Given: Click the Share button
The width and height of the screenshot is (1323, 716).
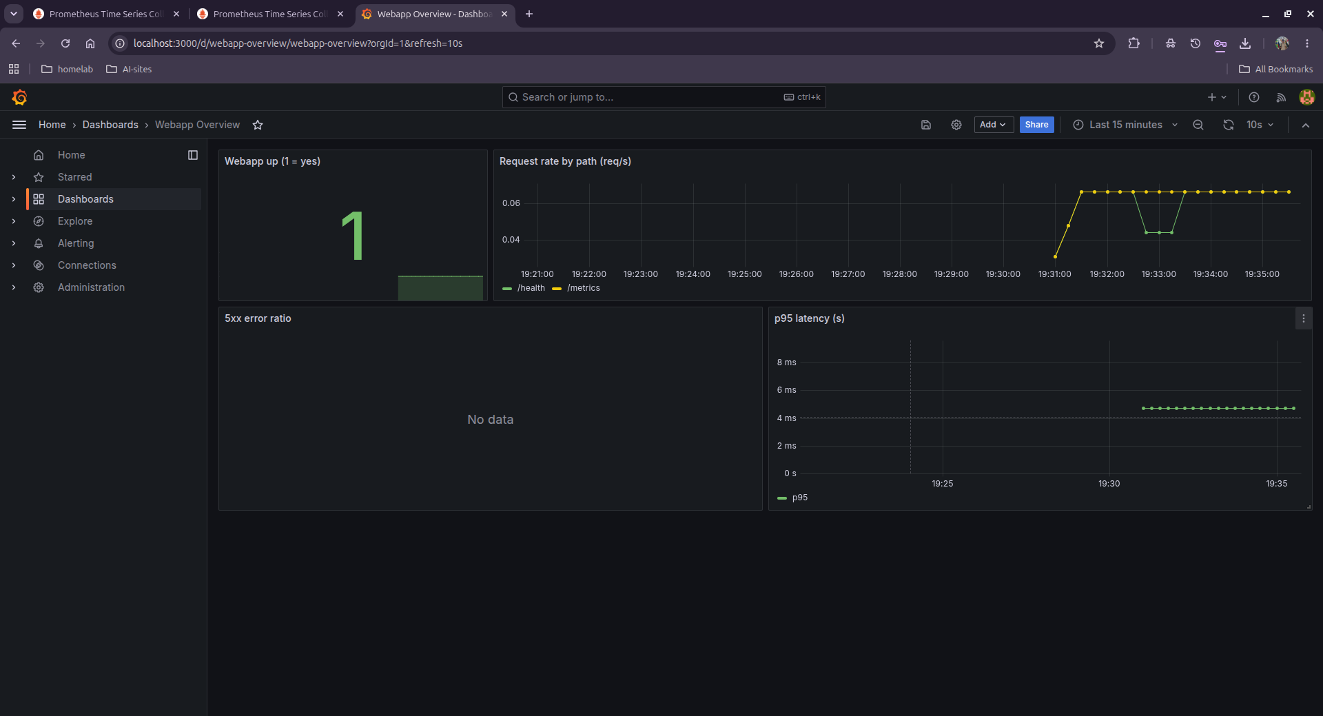Looking at the screenshot, I should click(1036, 125).
